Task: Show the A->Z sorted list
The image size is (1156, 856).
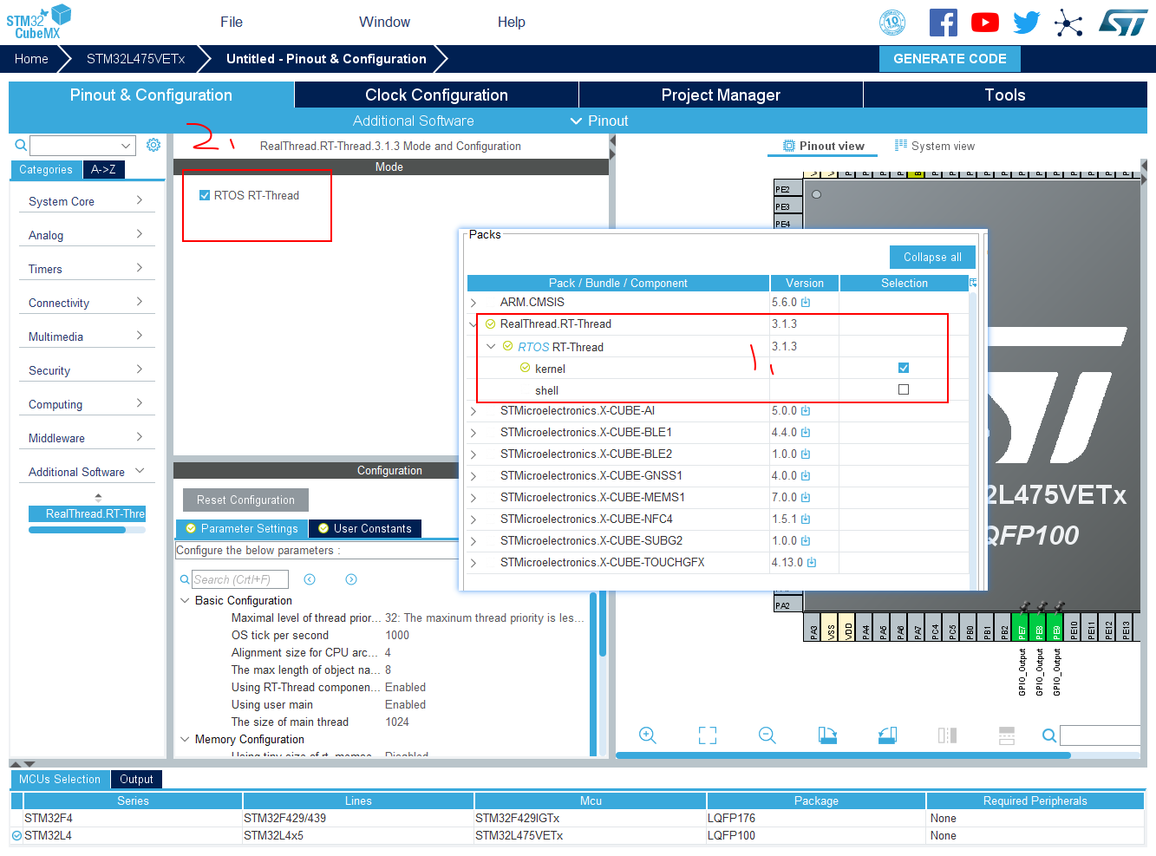Action: coord(103,170)
